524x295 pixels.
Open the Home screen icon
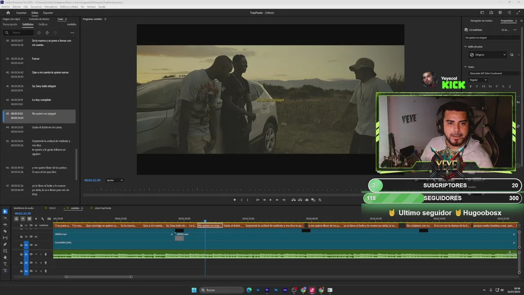click(8, 13)
